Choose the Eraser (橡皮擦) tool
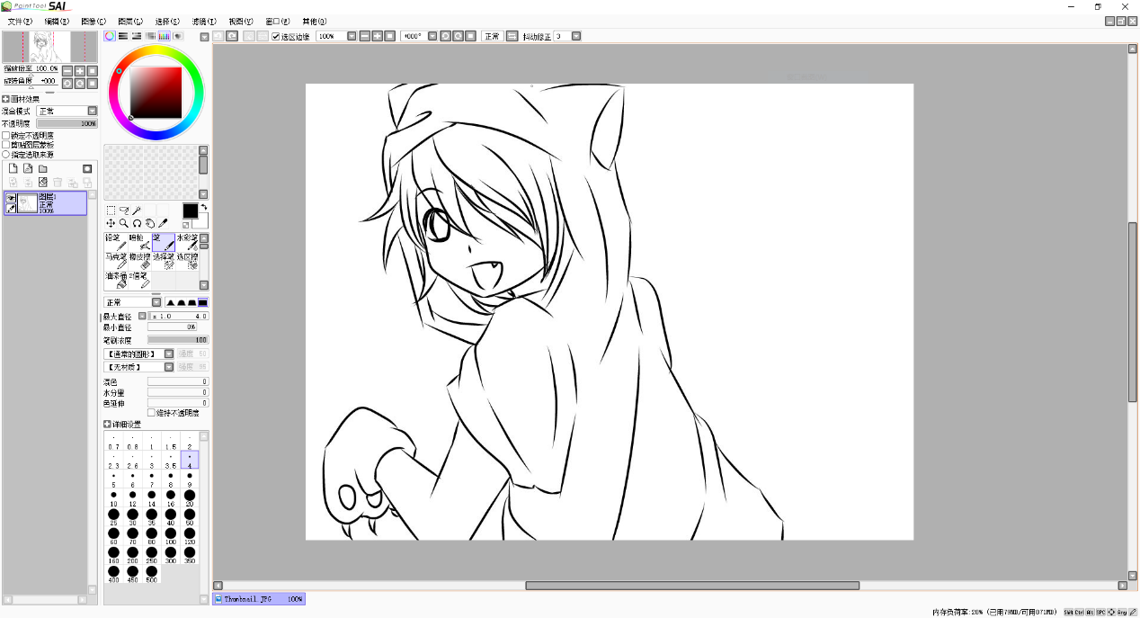This screenshot has height=618, width=1140. pyautogui.click(x=139, y=261)
